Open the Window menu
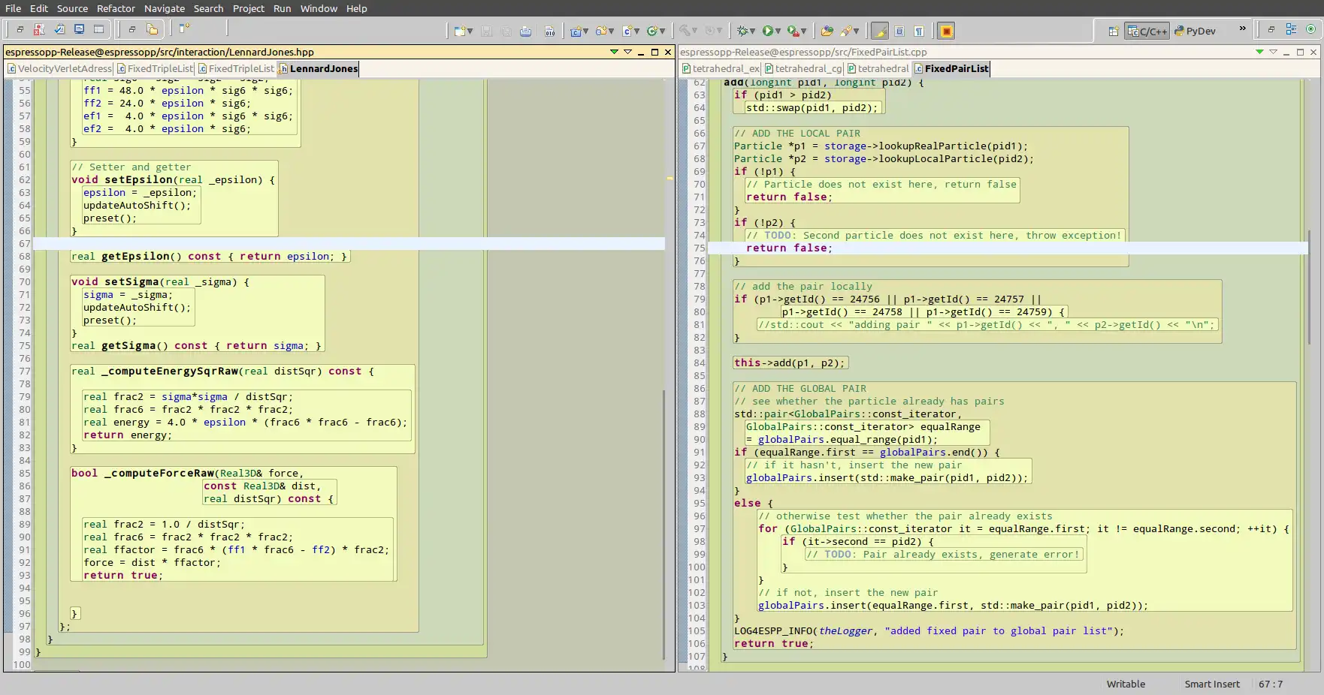Screen dimensions: 1324x695 click(x=319, y=8)
